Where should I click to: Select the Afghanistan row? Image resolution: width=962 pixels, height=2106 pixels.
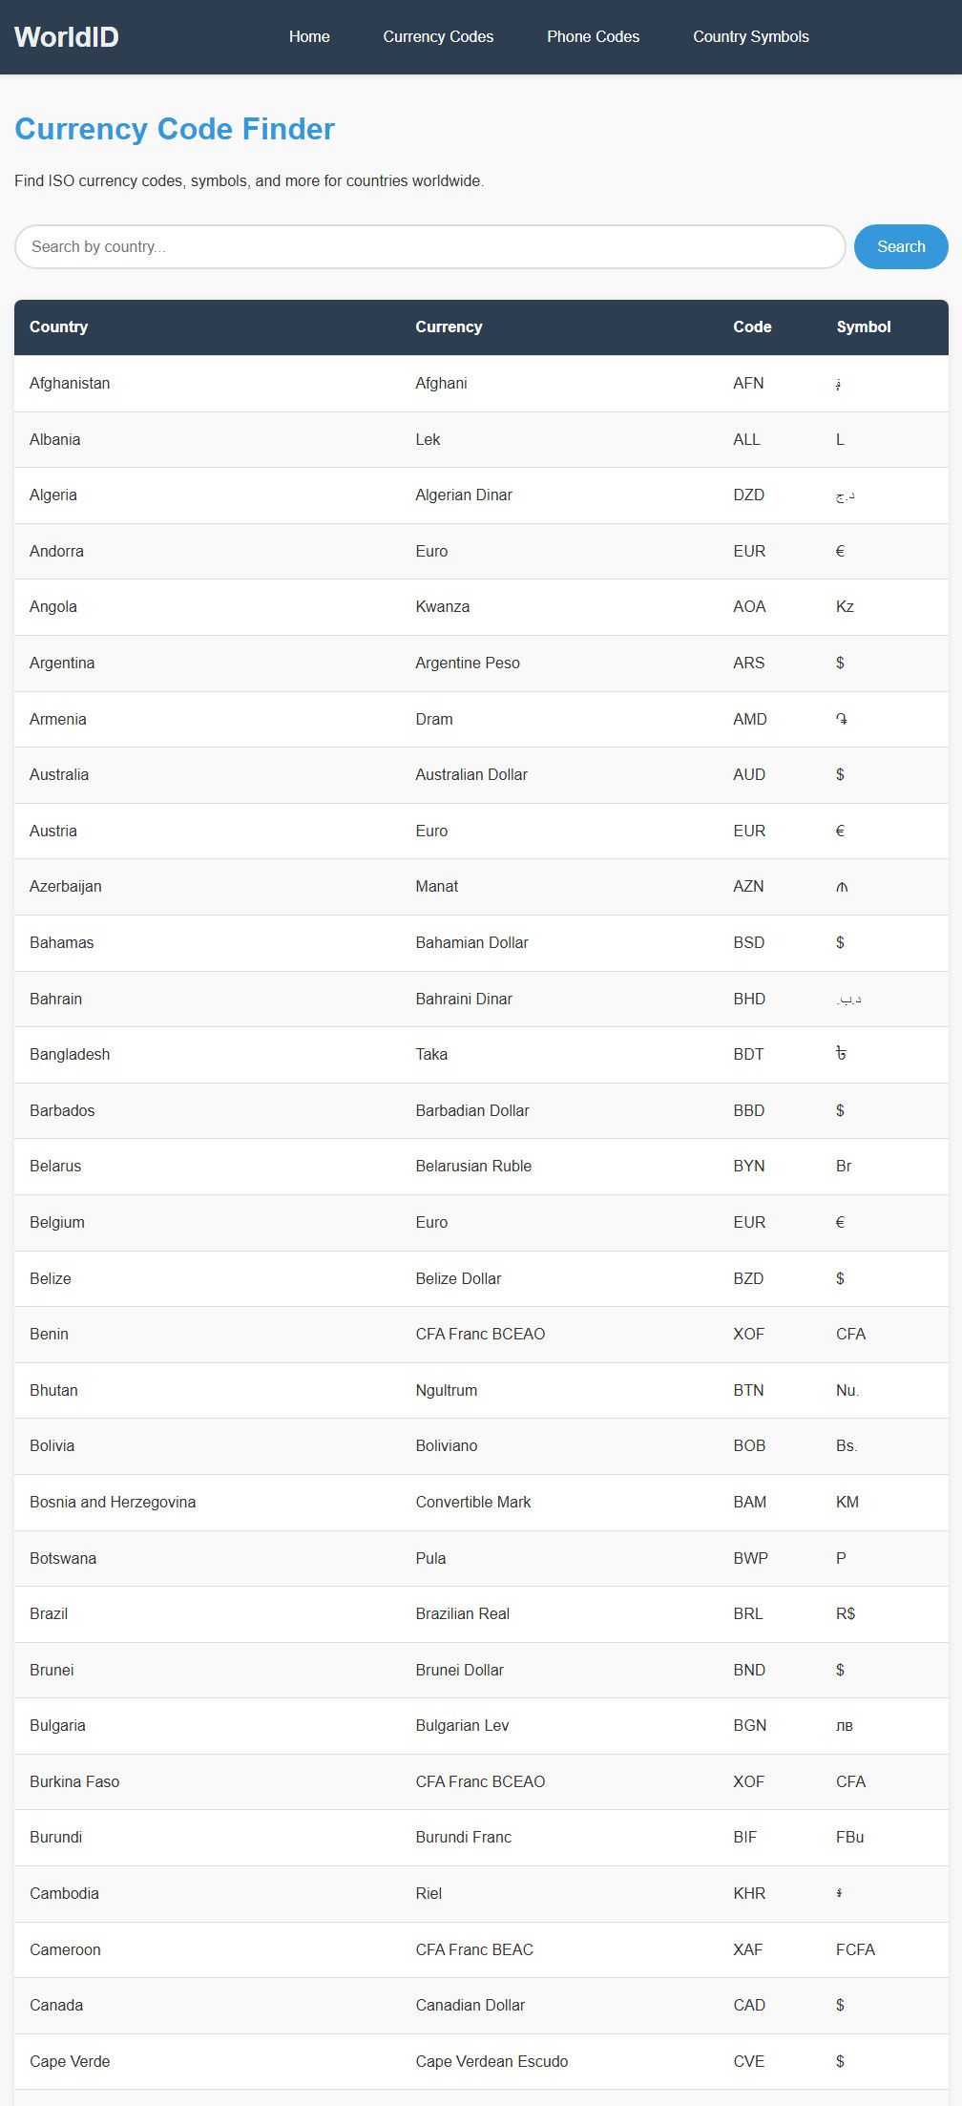click(70, 383)
